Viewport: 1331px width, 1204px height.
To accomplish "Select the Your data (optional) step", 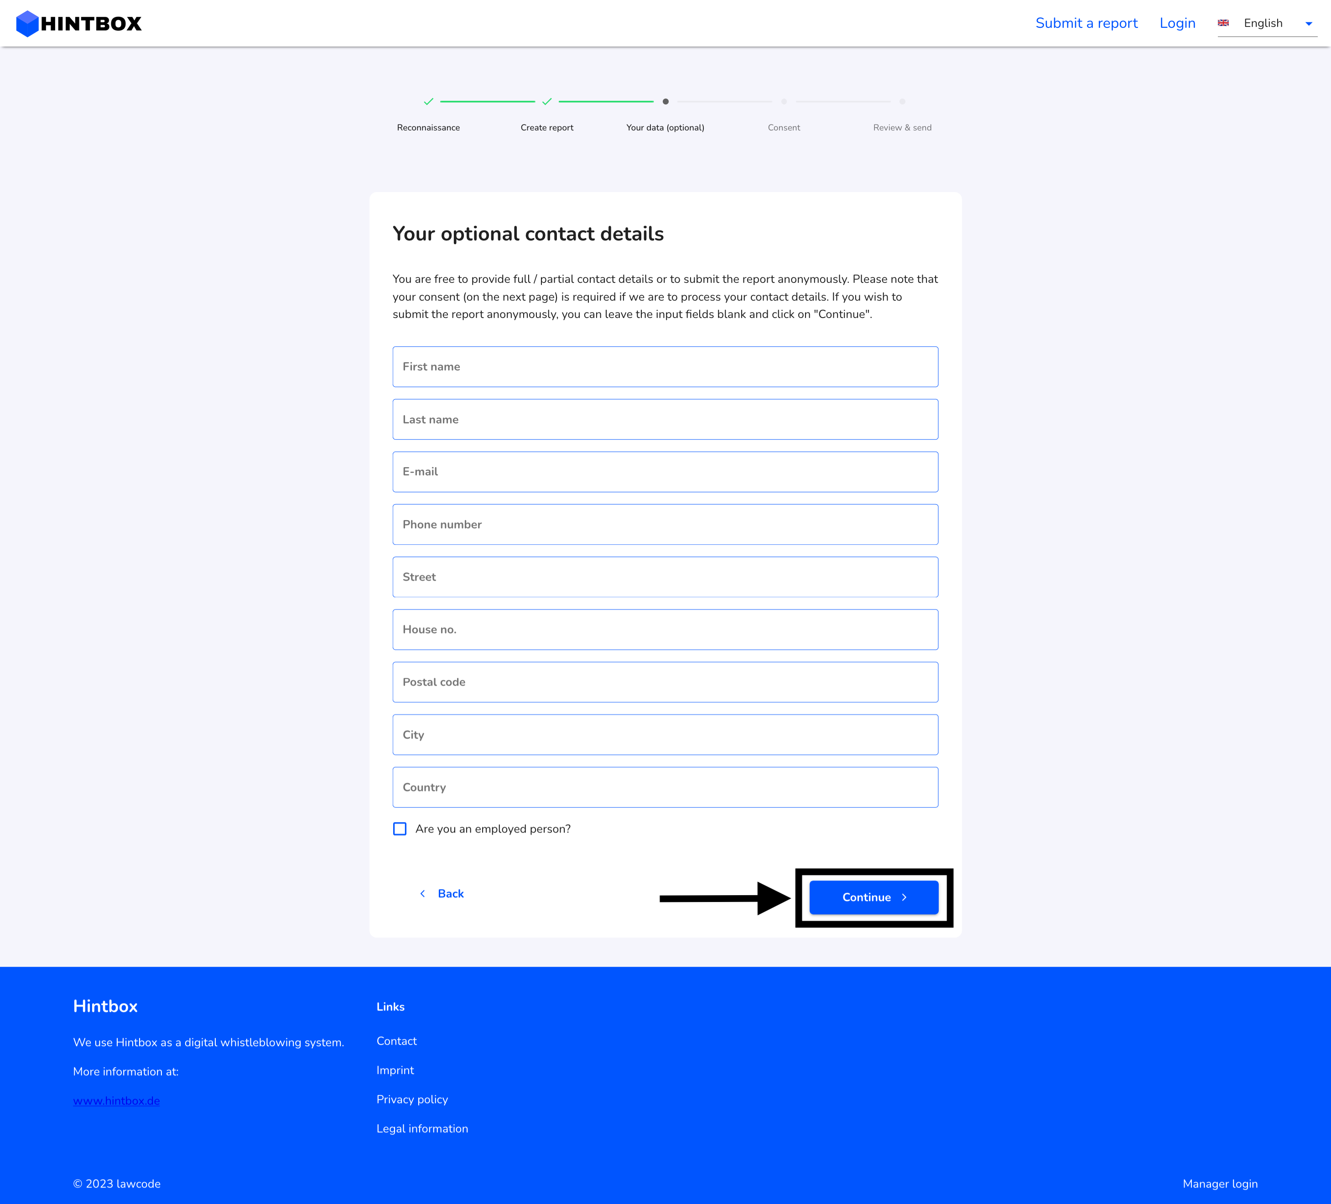I will point(665,127).
